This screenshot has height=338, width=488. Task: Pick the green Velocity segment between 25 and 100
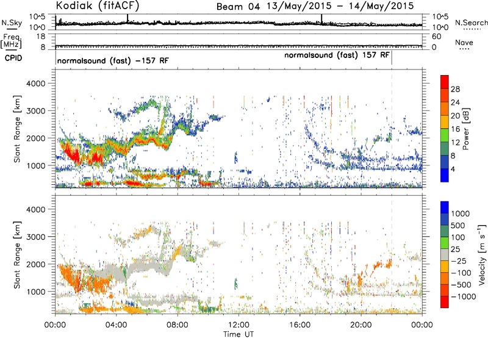pyautogui.click(x=445, y=243)
